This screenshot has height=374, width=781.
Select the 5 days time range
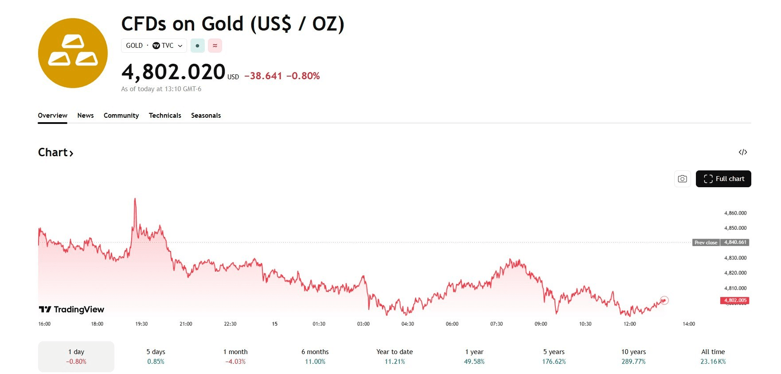click(x=156, y=356)
